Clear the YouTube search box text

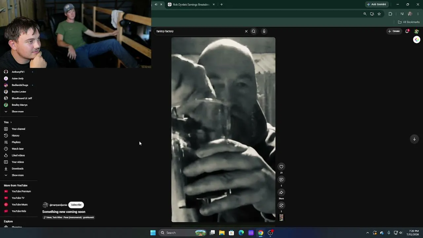click(x=246, y=31)
